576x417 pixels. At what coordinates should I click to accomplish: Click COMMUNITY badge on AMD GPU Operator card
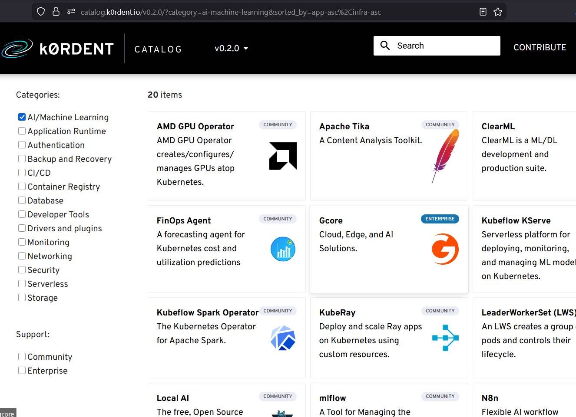click(278, 125)
